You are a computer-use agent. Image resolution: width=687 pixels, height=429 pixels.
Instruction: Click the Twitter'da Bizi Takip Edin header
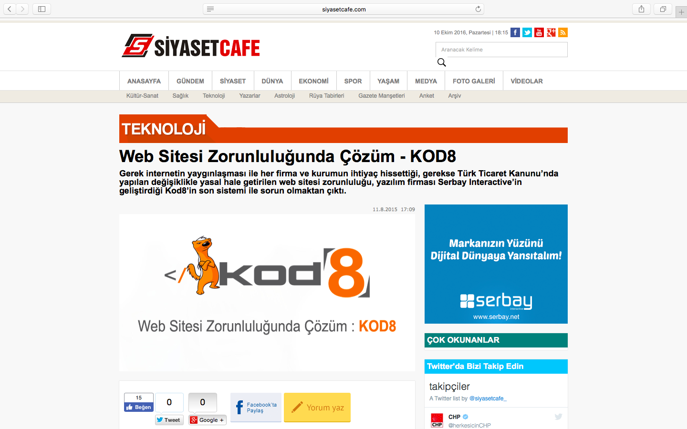coord(496,367)
